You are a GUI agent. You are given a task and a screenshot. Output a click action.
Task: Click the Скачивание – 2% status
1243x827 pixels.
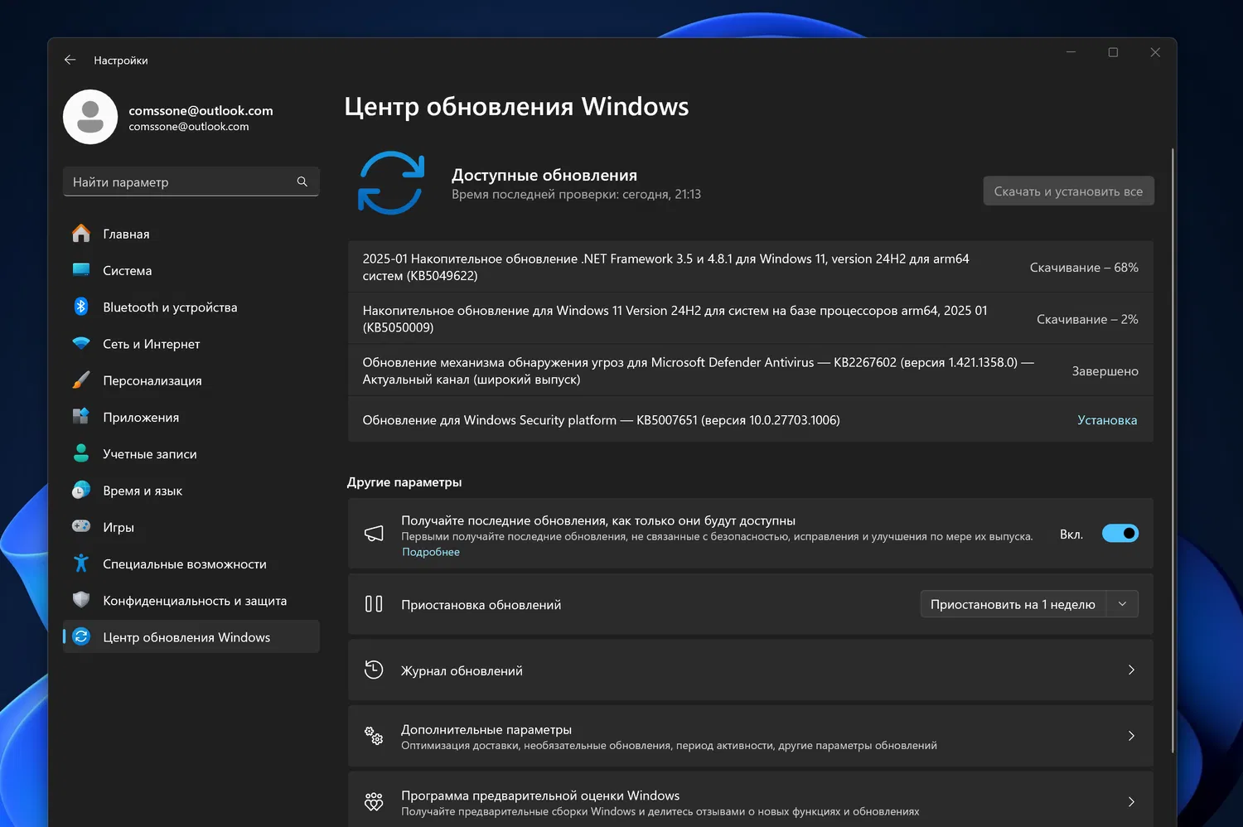point(1087,319)
